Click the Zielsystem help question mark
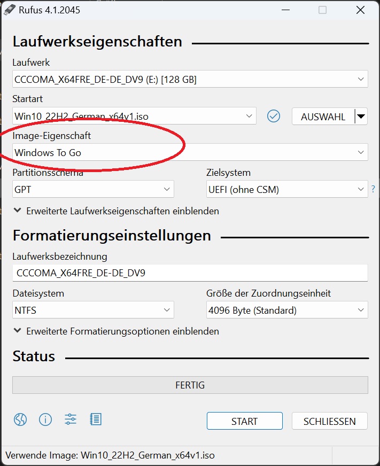 [x=373, y=189]
